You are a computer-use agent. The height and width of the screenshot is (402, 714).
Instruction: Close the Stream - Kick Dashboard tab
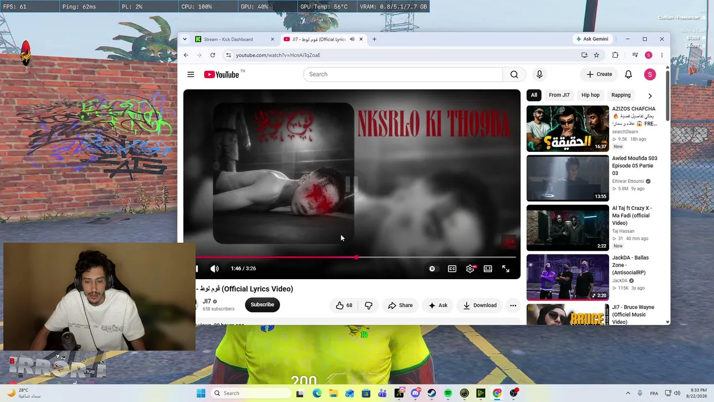tap(272, 39)
